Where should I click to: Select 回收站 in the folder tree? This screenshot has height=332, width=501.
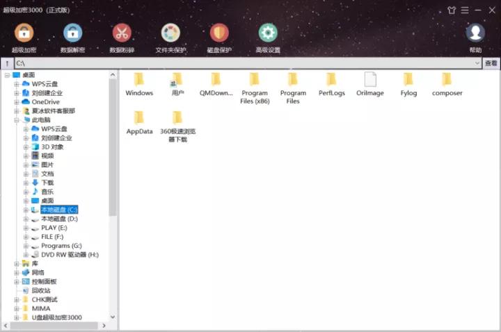pyautogui.click(x=41, y=291)
